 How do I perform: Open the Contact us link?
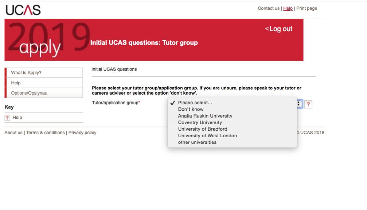[x=269, y=8]
